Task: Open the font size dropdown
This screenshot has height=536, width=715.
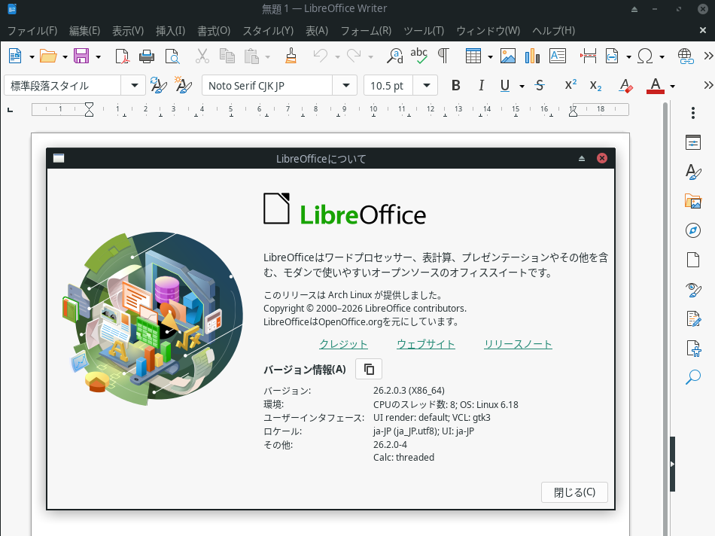Action: (x=427, y=85)
